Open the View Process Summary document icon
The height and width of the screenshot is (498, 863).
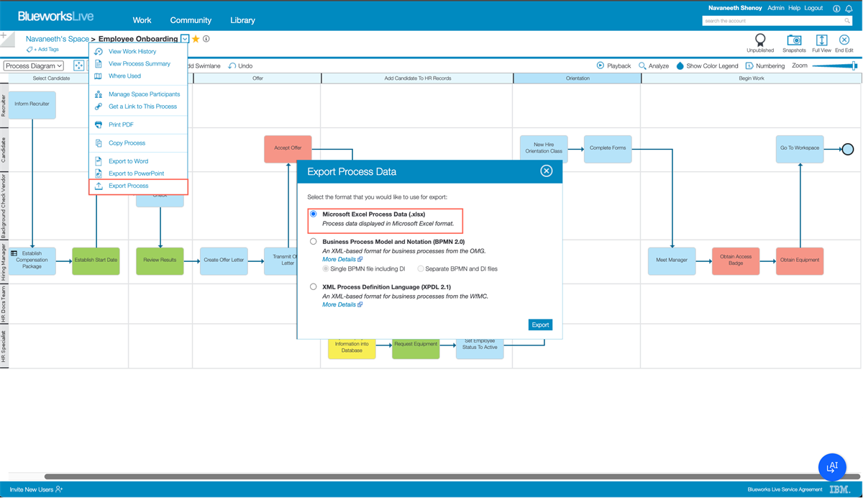pos(99,63)
